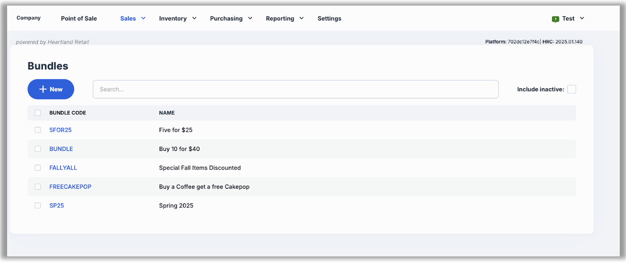Open the FALLYALL bundle link
The image size is (626, 262).
click(63, 168)
